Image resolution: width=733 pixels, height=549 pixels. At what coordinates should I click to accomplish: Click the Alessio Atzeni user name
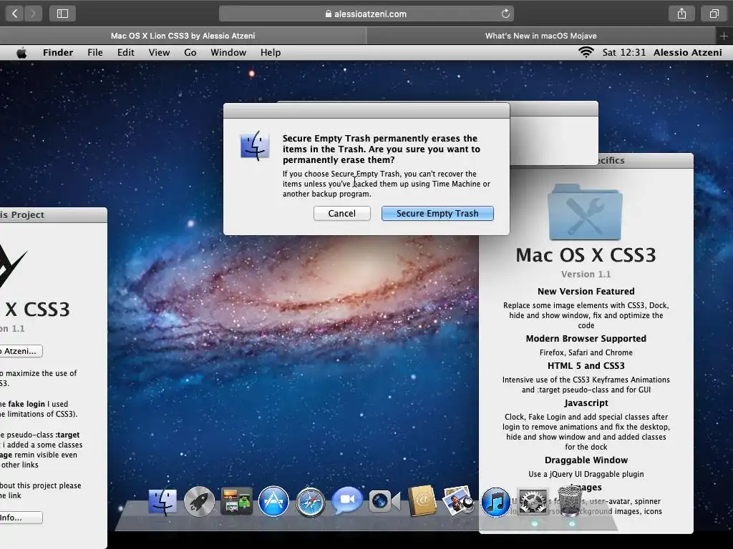click(688, 52)
